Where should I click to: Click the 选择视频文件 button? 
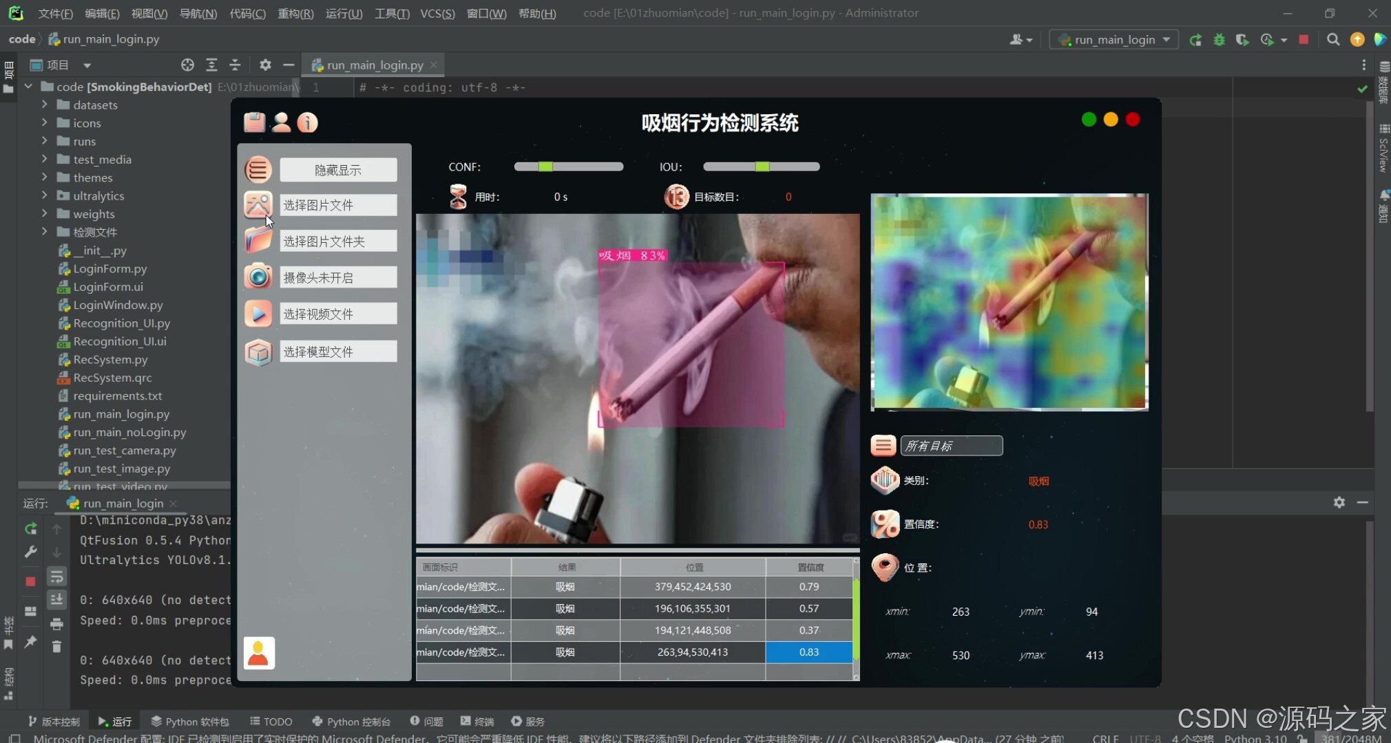click(337, 313)
